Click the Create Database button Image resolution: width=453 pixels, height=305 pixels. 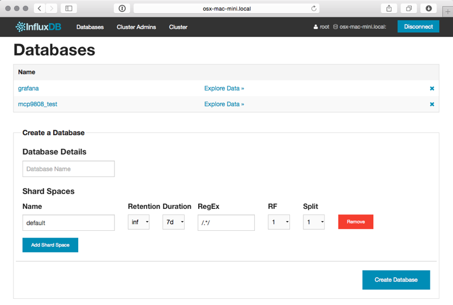tap(396, 280)
